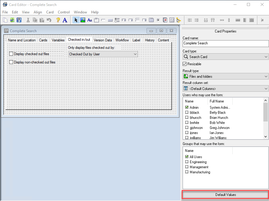
Task: Save the card using the Save icon
Action: click(19, 20)
